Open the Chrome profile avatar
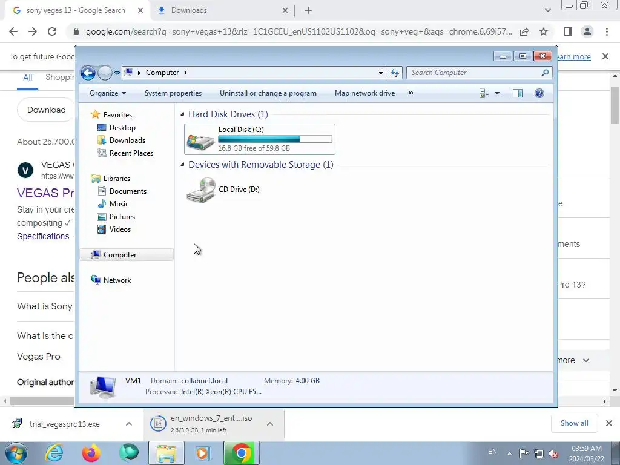 pyautogui.click(x=587, y=31)
